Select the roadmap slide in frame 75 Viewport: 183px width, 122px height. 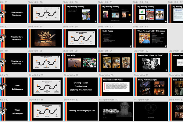(45, 63)
